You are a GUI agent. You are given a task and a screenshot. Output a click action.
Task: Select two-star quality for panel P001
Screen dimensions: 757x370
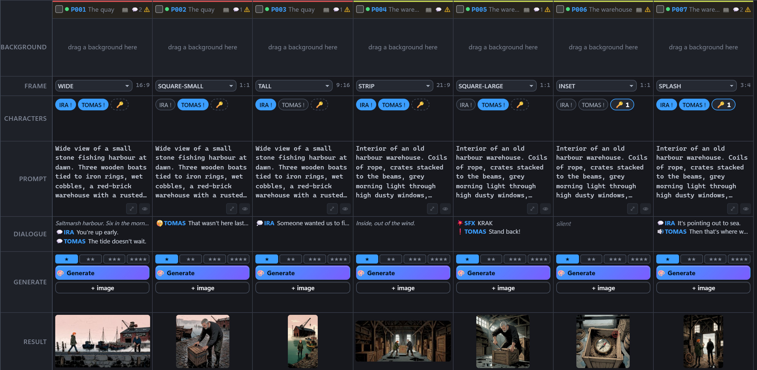pos(91,259)
